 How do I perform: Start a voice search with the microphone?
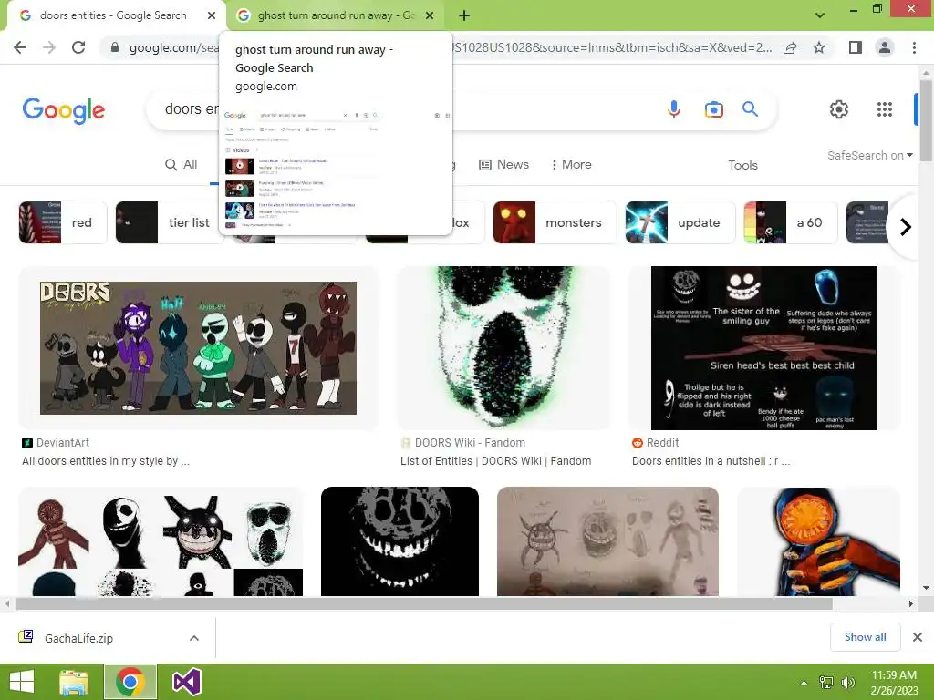pos(674,109)
